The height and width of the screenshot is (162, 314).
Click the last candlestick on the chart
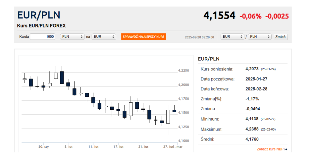[x=174, y=111]
